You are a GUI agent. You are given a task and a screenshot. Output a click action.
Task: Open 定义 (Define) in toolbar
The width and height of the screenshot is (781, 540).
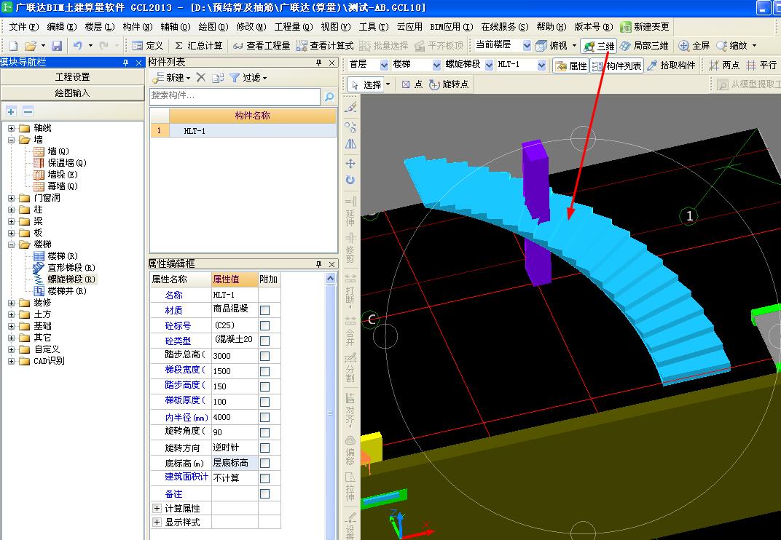point(148,46)
